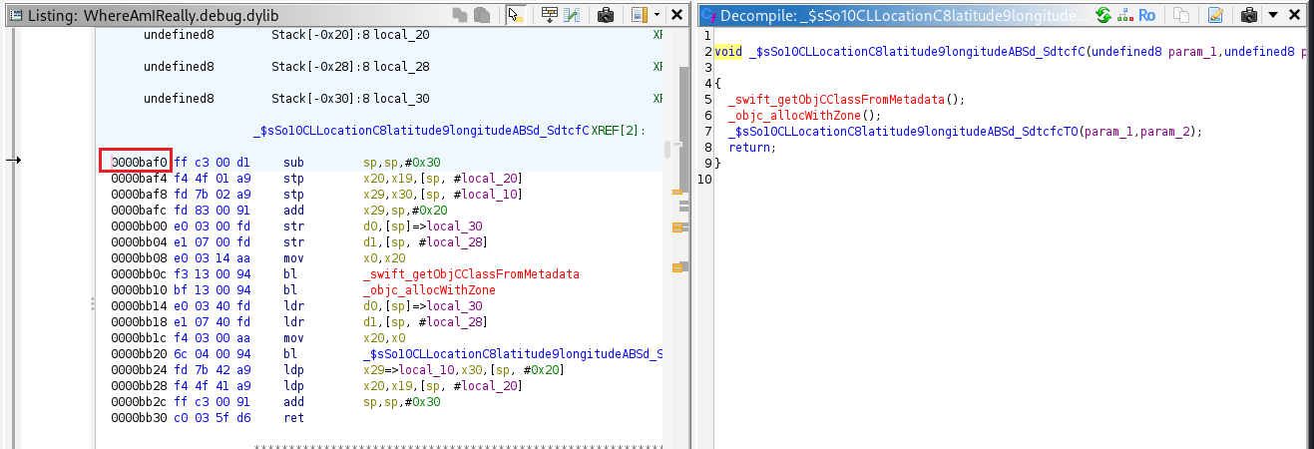The width and height of the screenshot is (1314, 449).
Task: Open the decompiler data-flow graph icon
Action: pos(1124,15)
